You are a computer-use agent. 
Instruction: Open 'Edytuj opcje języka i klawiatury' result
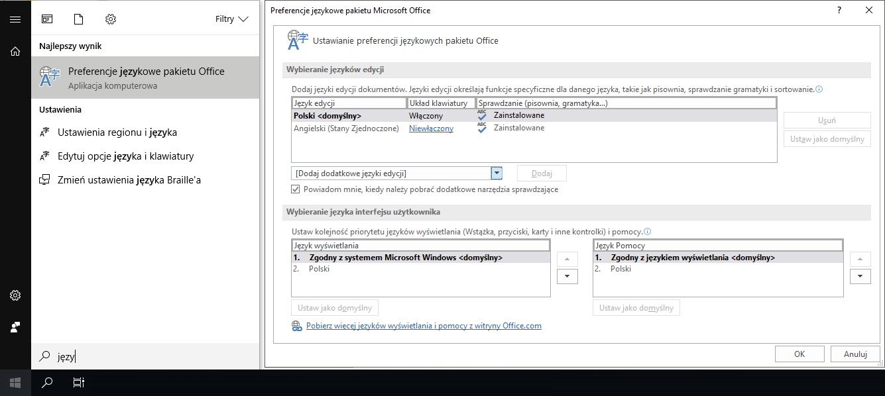pos(126,156)
